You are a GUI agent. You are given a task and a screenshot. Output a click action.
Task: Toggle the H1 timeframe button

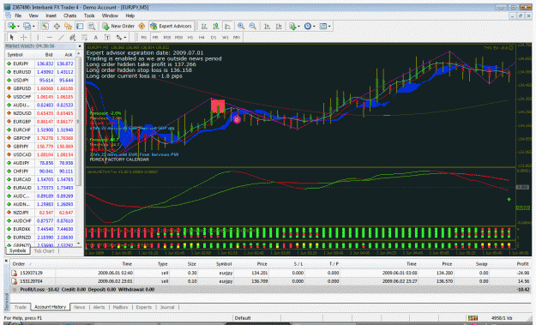pos(190,37)
